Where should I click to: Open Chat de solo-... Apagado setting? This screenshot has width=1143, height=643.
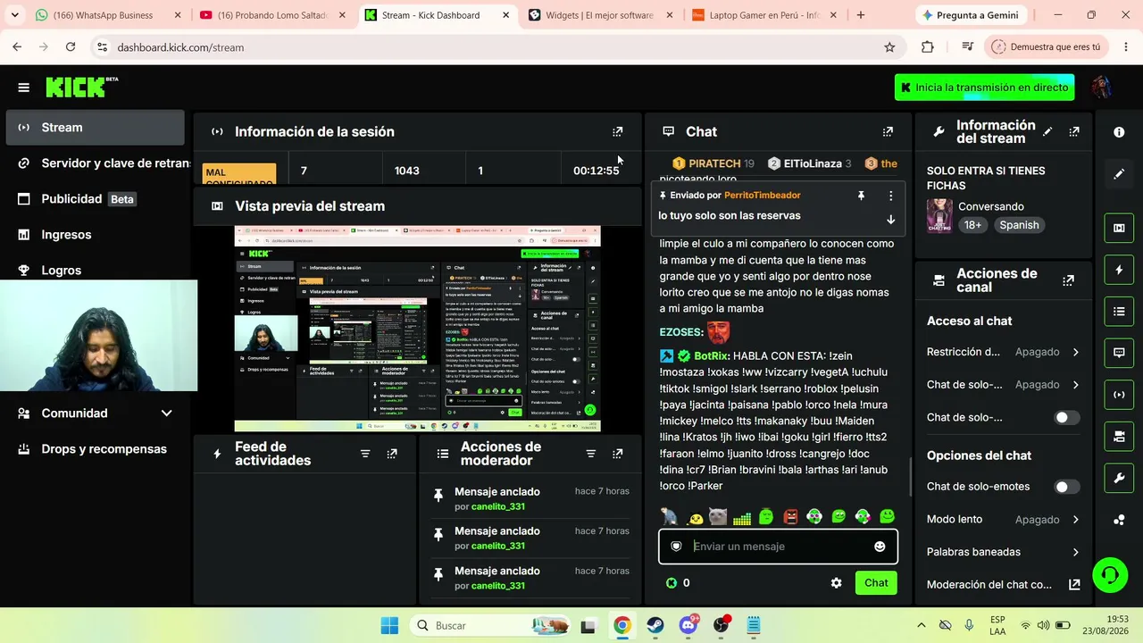1003,385
